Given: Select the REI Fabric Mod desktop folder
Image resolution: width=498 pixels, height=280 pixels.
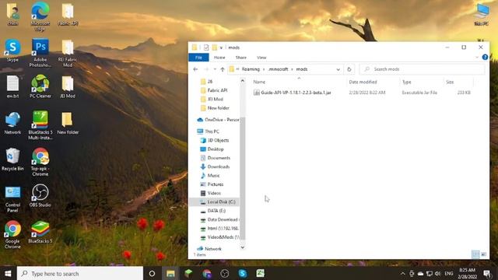Looking at the screenshot, I should pos(68,53).
